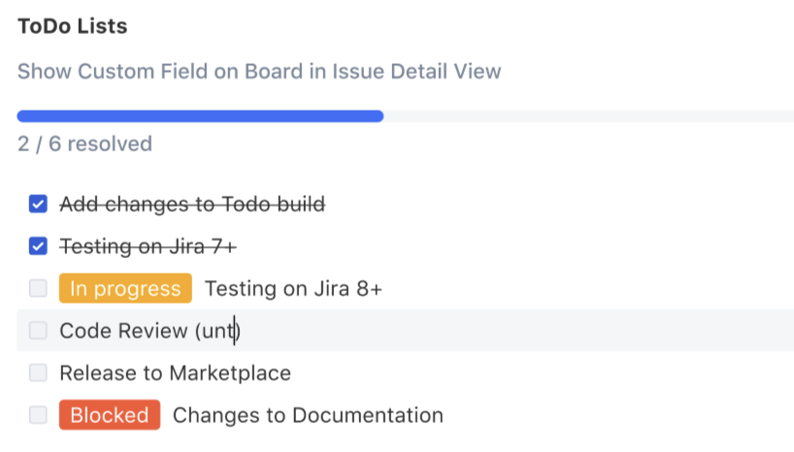Image resolution: width=794 pixels, height=452 pixels.
Task: Click the 'Testing on Jira 8+' item text
Action: pyautogui.click(x=293, y=288)
